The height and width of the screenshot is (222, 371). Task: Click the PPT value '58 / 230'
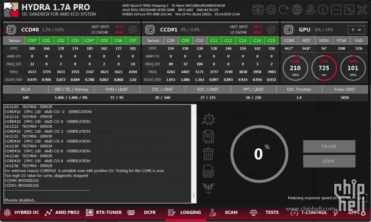253,98
